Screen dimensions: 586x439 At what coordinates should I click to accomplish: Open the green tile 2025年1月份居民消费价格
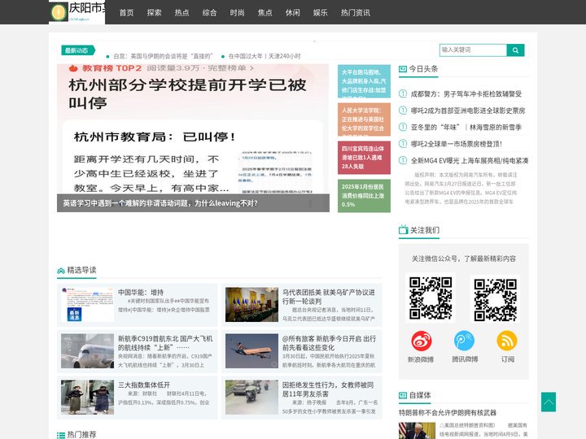pos(364,196)
